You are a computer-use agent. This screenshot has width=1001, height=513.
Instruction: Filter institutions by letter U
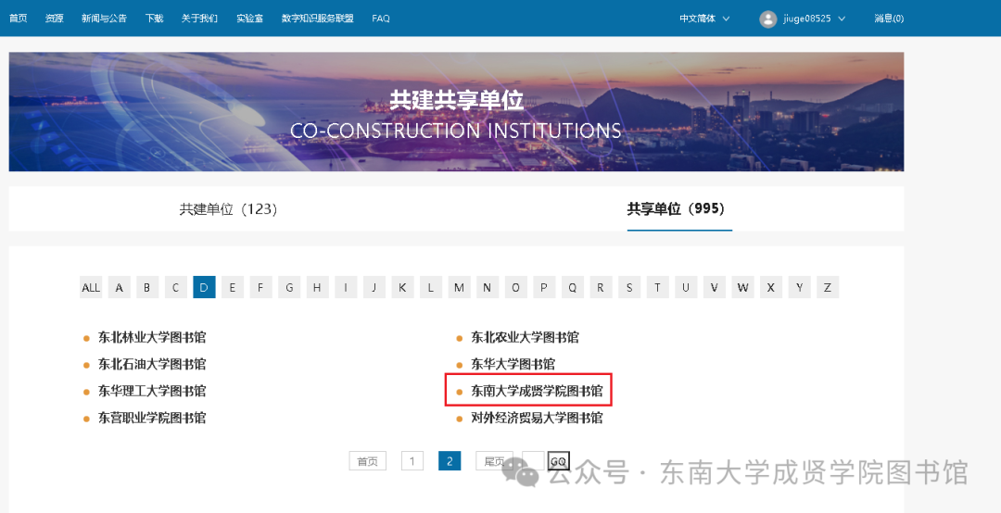(686, 287)
